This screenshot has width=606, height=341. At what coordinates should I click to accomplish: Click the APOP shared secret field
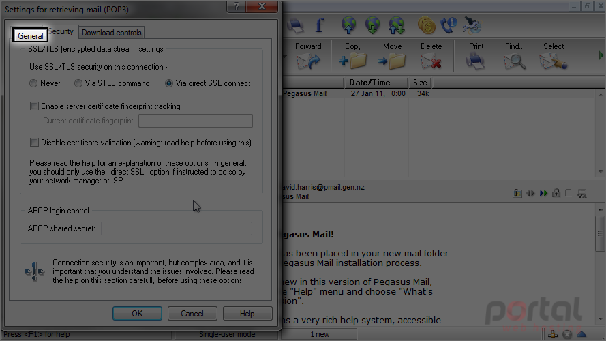pos(177,228)
